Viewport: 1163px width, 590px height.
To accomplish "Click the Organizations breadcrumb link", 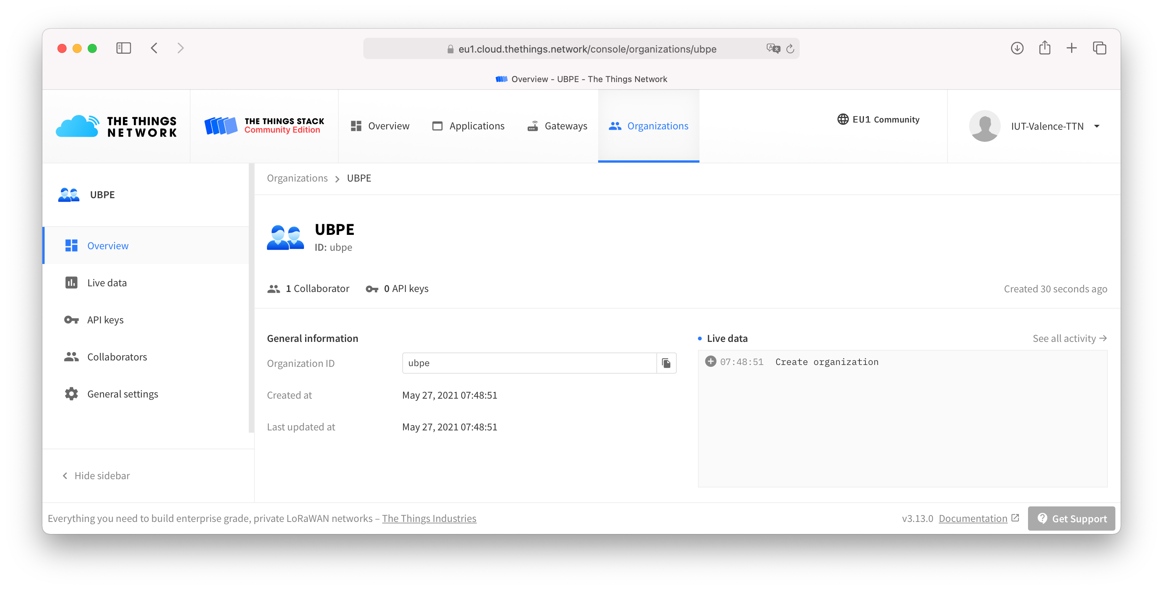I will [x=297, y=178].
